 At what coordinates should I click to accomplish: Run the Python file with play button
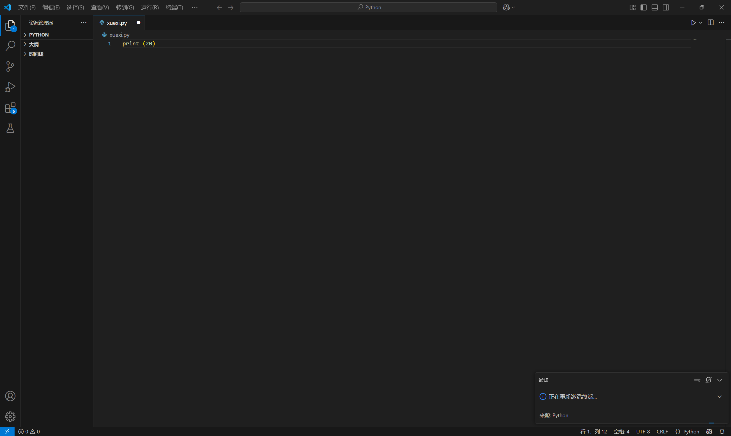[693, 23]
